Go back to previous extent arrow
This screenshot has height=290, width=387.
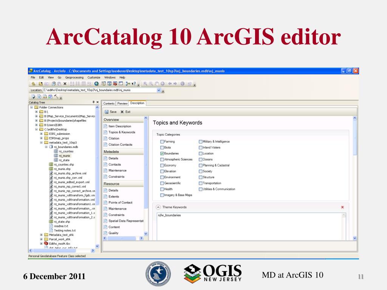170,83
